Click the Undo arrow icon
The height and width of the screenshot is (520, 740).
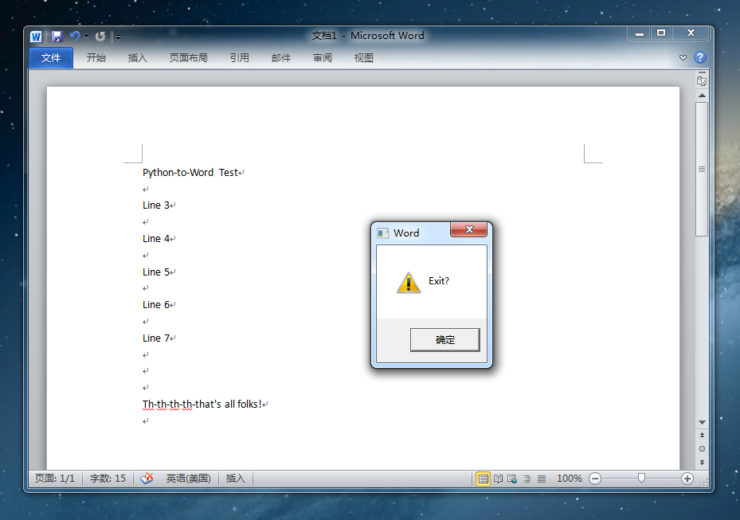click(74, 37)
